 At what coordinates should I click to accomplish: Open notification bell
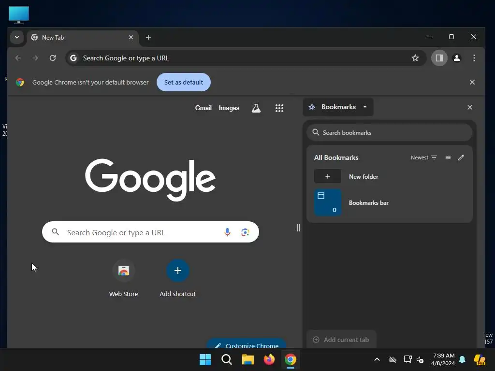point(462,359)
